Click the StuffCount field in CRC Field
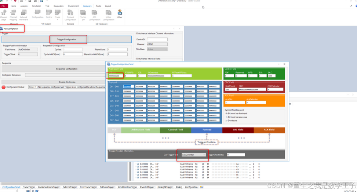Screen dimensions: 357x192 coord(231,89)
